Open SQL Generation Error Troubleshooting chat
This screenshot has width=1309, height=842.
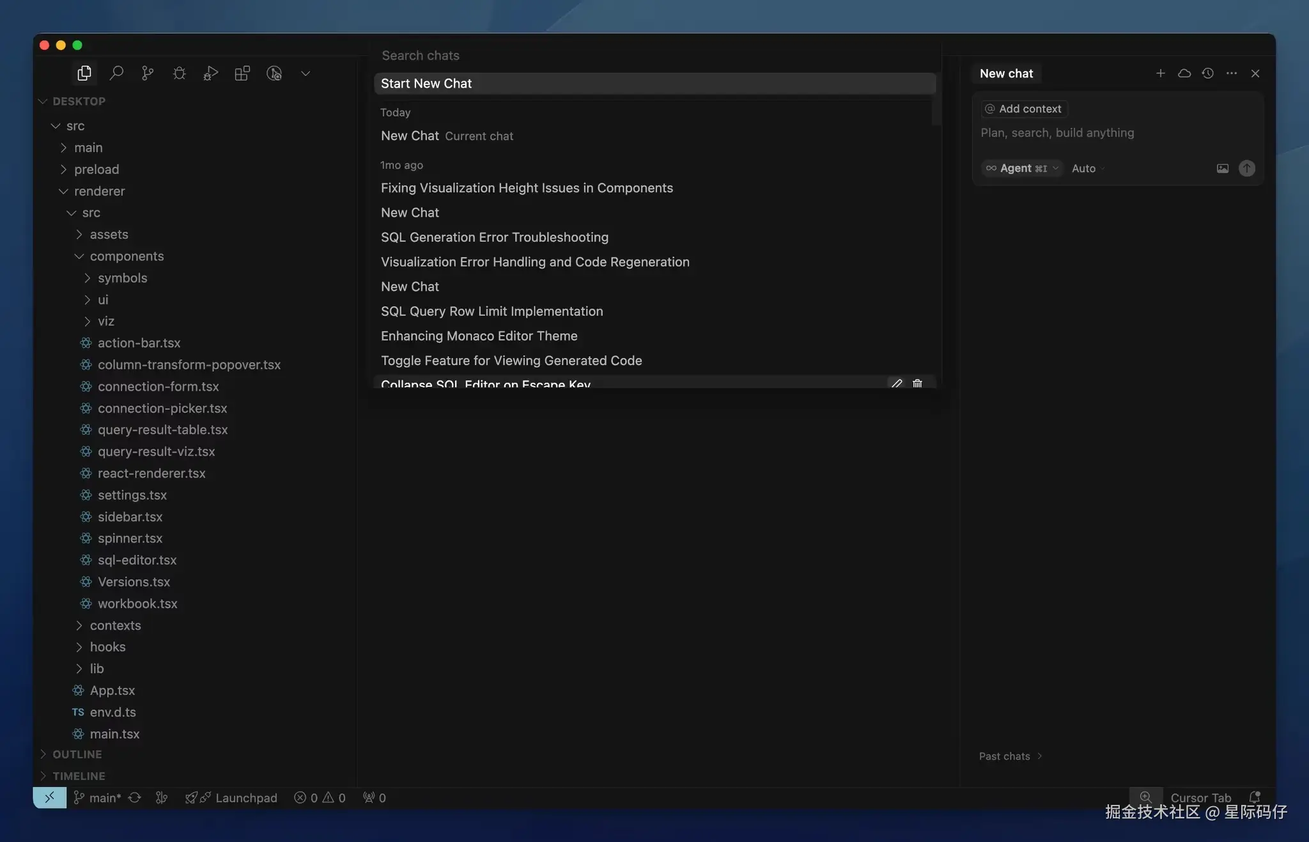point(494,237)
